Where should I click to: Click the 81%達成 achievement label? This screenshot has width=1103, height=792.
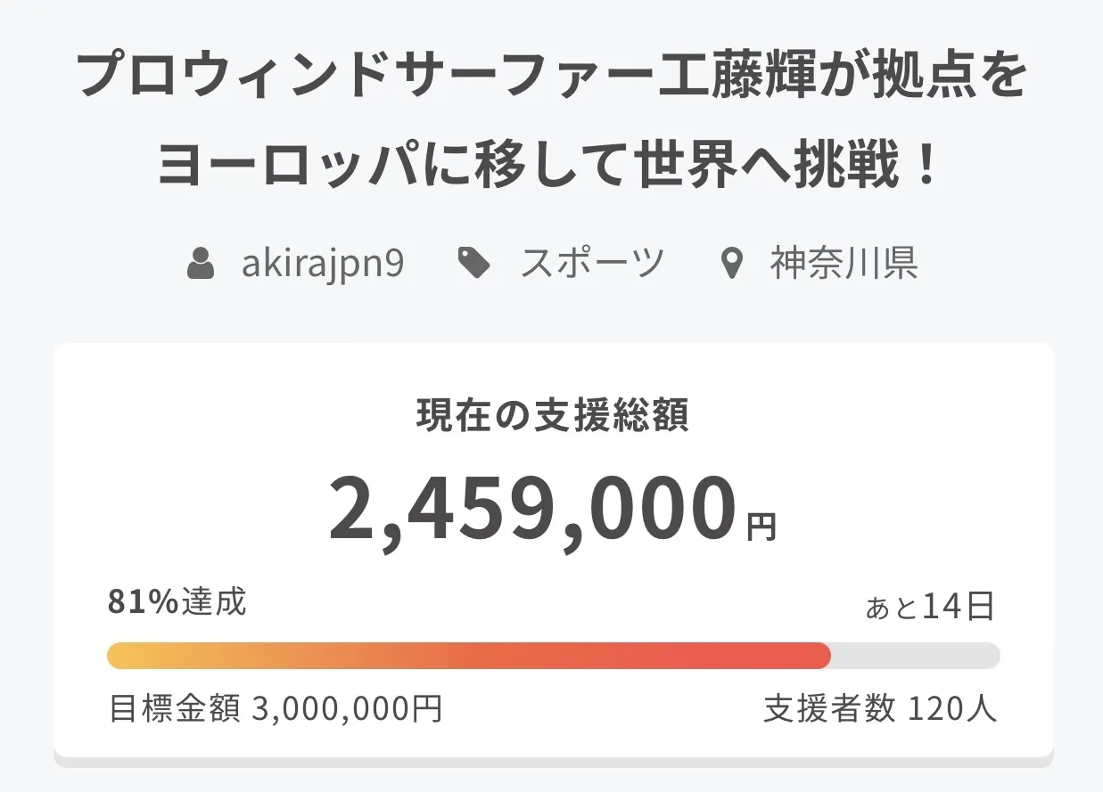(177, 603)
